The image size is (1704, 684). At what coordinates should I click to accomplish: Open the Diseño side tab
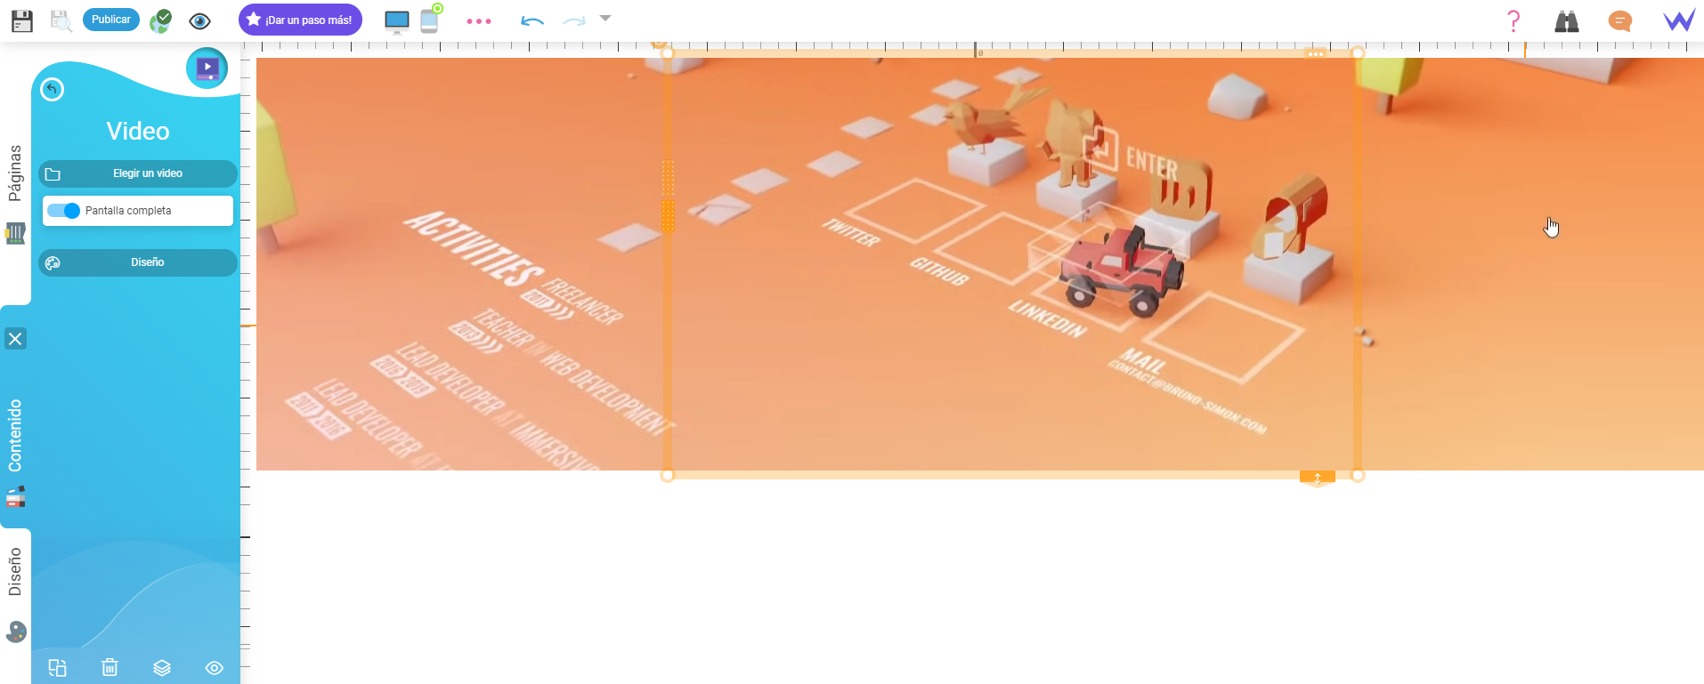[15, 571]
